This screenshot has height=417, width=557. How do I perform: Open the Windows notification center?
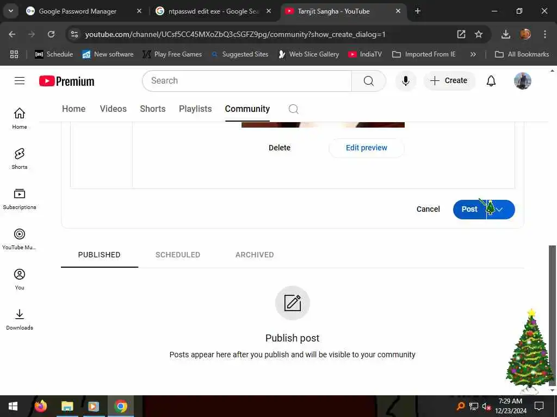point(539,406)
